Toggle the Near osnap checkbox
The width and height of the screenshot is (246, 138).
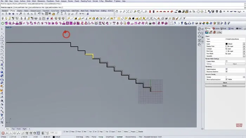tap(70, 132)
